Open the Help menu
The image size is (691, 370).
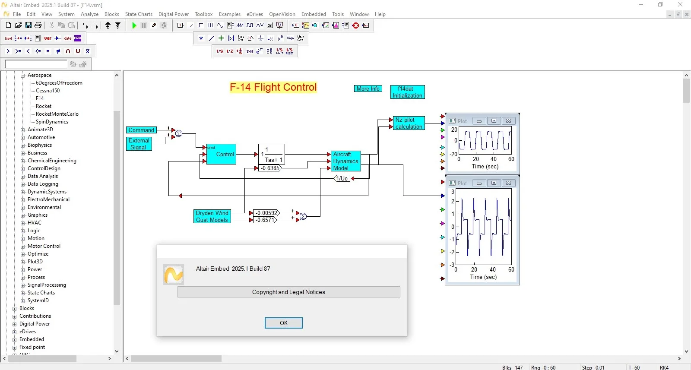(380, 14)
